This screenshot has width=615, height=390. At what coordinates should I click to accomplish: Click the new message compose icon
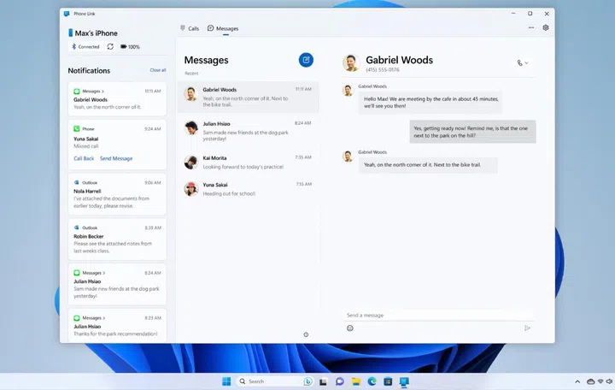tap(306, 60)
